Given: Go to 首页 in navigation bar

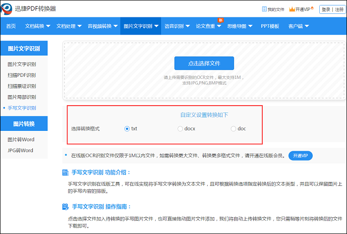Looking at the screenshot, I should click(x=11, y=26).
